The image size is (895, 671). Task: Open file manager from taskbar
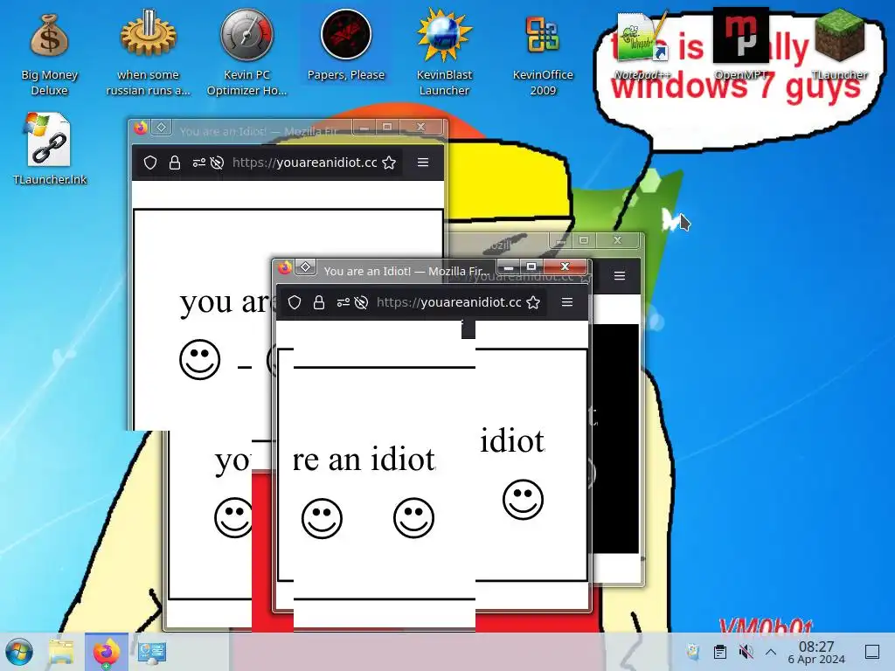pyautogui.click(x=61, y=652)
